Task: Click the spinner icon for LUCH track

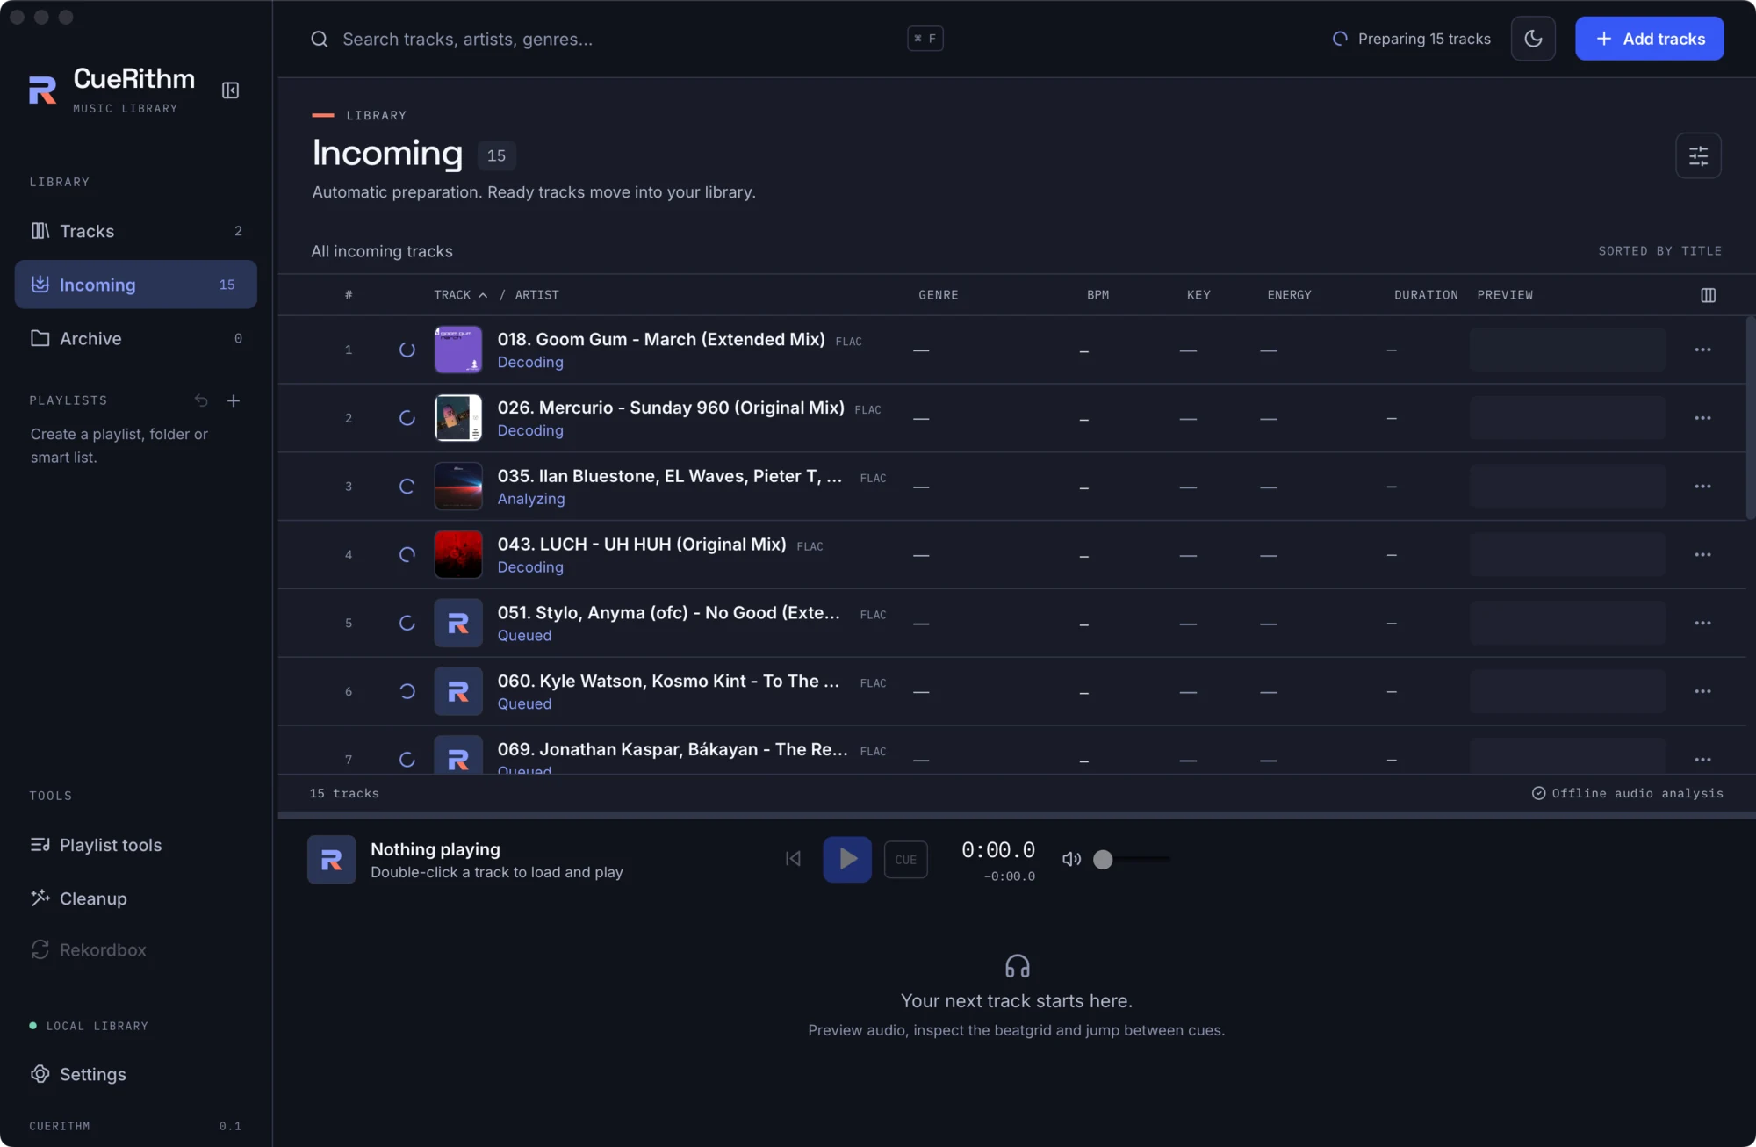Action: (407, 555)
